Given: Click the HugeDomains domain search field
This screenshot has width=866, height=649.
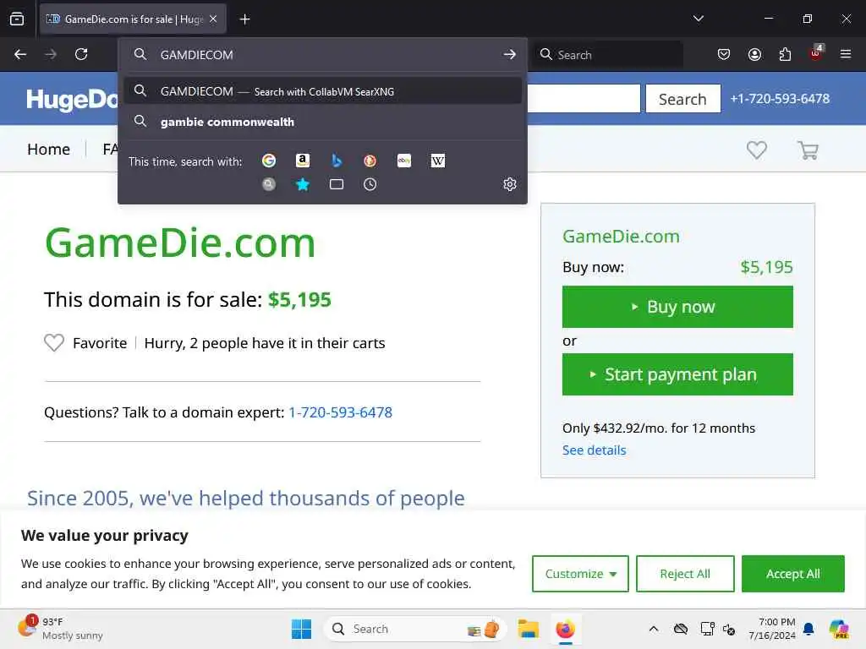Looking at the screenshot, I should tap(584, 99).
